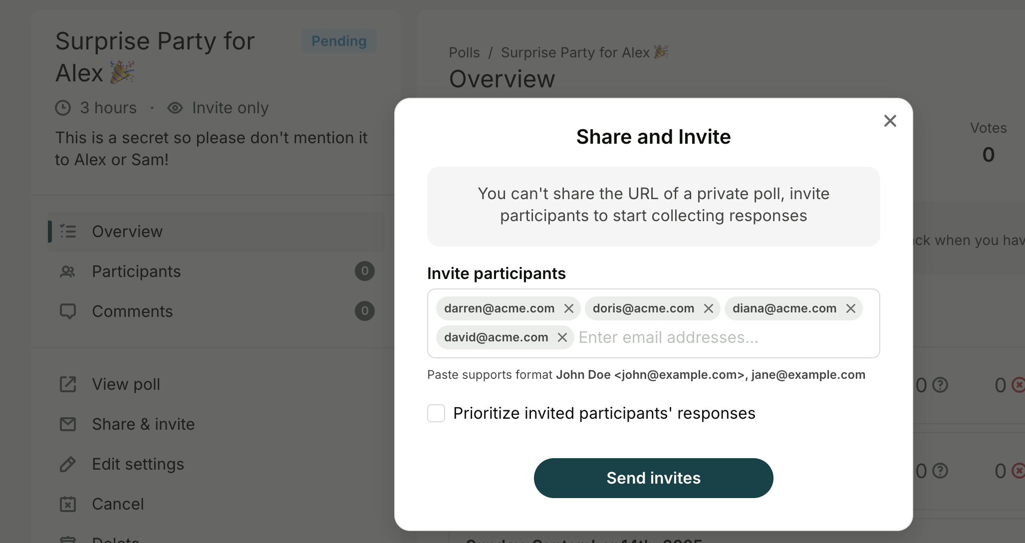Click the Pending status badge
1025x543 pixels.
(x=339, y=41)
